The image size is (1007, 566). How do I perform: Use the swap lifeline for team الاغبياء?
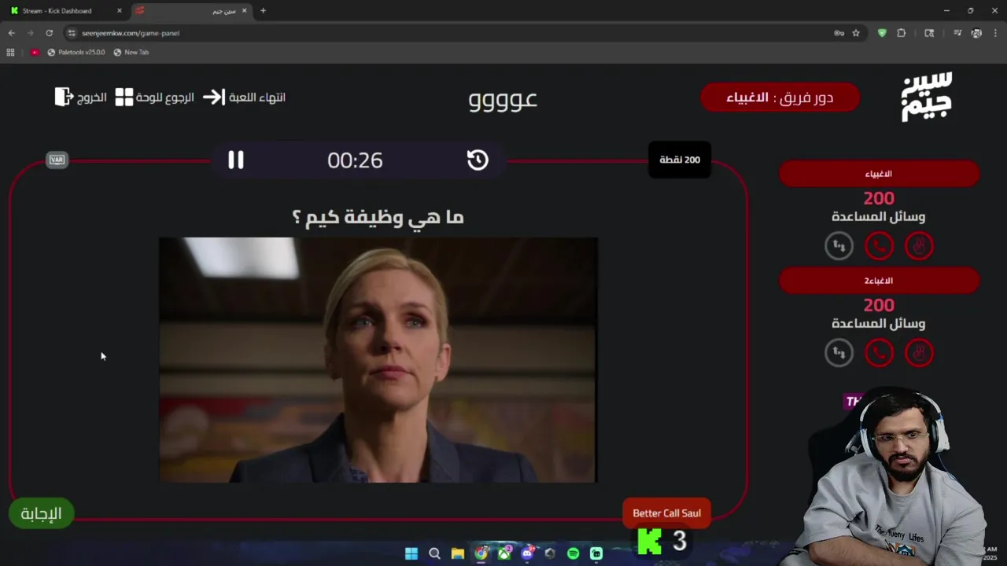click(x=839, y=246)
